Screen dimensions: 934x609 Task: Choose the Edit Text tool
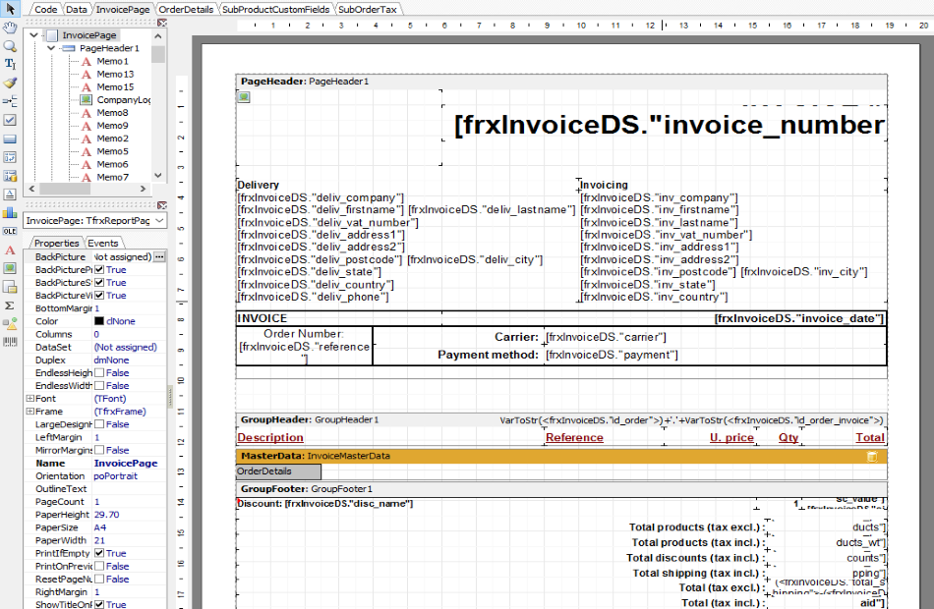coord(10,64)
